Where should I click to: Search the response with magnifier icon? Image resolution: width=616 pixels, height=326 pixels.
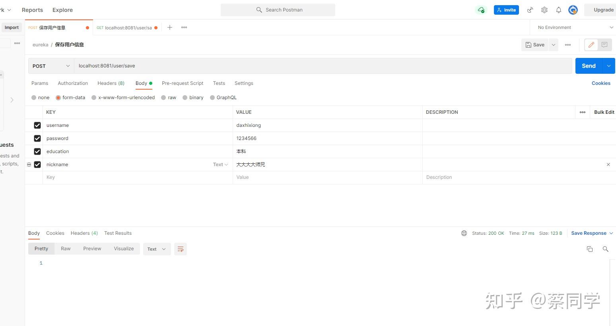tap(605, 249)
